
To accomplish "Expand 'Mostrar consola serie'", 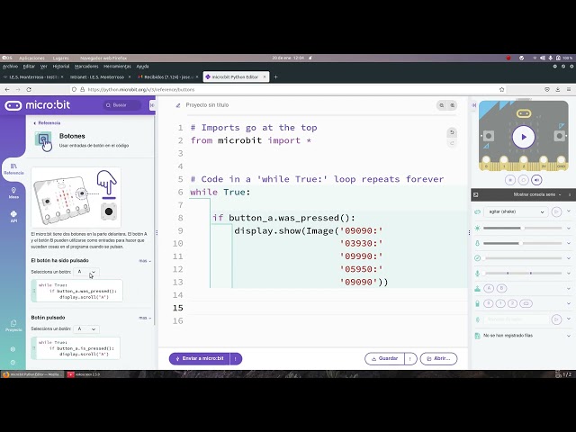I will pos(536,194).
